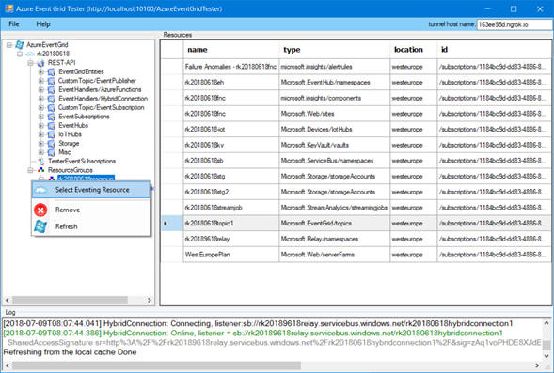The width and height of the screenshot is (554, 373).
Task: Select the rk20180618streamjob name cell
Action: click(x=231, y=208)
